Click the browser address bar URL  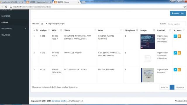click(32, 7)
